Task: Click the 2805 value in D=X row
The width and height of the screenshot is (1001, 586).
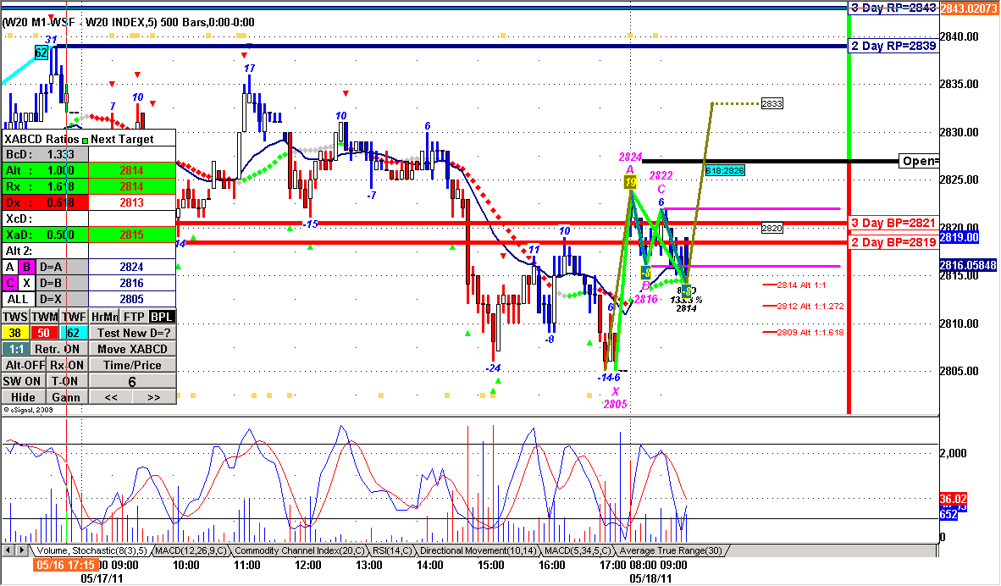Action: click(x=131, y=299)
